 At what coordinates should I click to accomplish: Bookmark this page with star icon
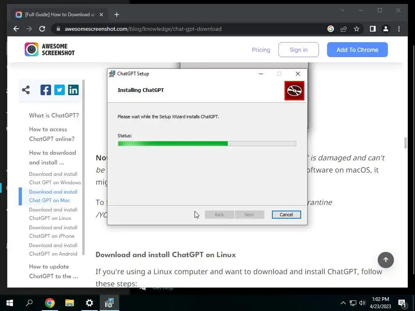357,29
